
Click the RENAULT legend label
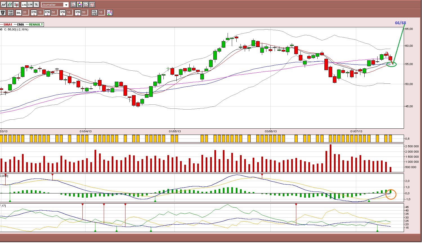tap(36, 24)
